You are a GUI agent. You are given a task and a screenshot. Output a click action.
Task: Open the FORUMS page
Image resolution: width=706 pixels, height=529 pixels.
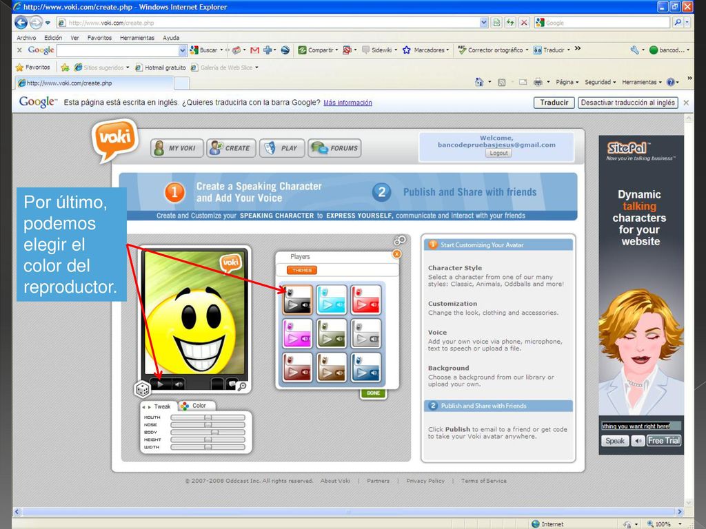(x=334, y=148)
